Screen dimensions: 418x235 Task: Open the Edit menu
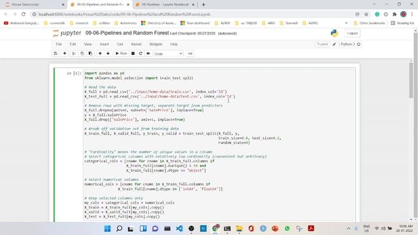tap(72, 44)
